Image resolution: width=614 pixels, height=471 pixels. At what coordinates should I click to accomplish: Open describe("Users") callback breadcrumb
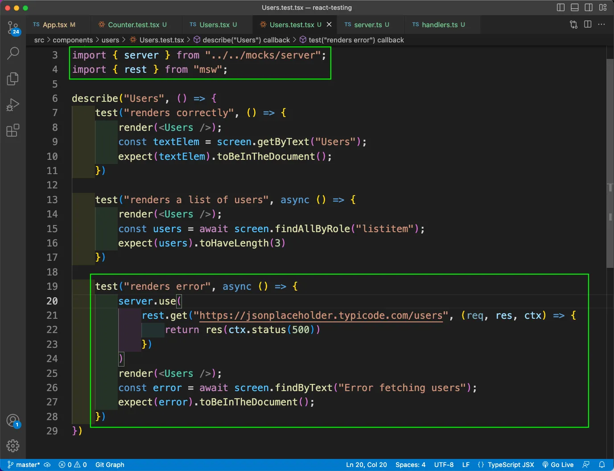246,40
